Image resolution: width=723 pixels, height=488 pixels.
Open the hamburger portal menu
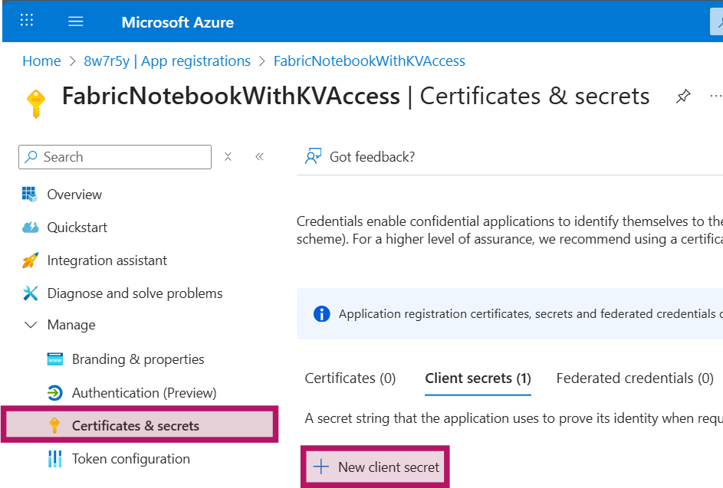(76, 21)
